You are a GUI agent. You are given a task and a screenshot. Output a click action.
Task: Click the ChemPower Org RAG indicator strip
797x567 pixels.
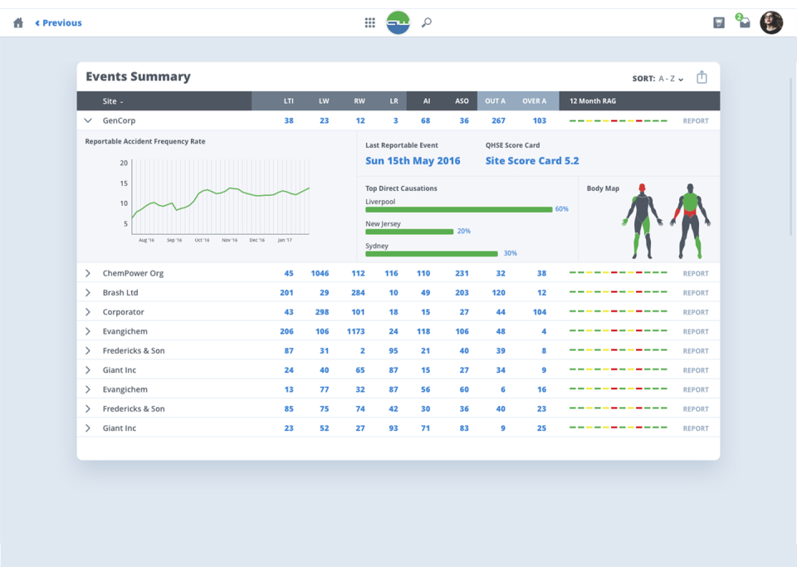pyautogui.click(x=618, y=273)
